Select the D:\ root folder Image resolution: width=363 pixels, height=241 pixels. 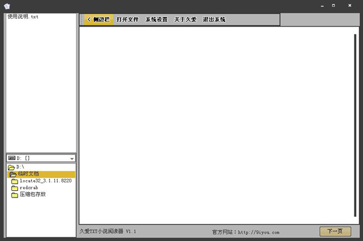click(20, 167)
